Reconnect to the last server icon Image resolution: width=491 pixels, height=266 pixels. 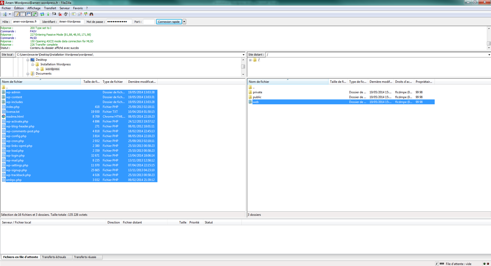(x=66, y=14)
